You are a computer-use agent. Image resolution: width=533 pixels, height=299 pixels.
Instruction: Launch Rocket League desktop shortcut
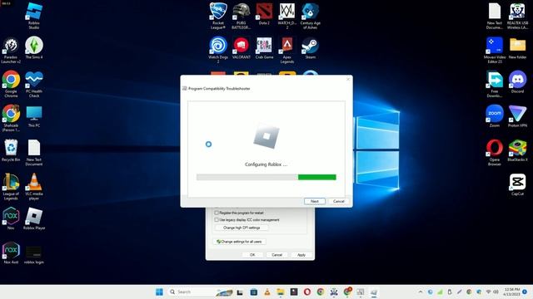(218, 16)
